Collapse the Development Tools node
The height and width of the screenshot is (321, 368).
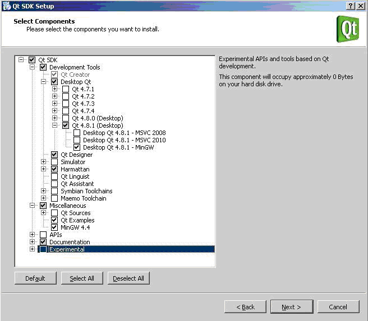pyautogui.click(x=32, y=67)
